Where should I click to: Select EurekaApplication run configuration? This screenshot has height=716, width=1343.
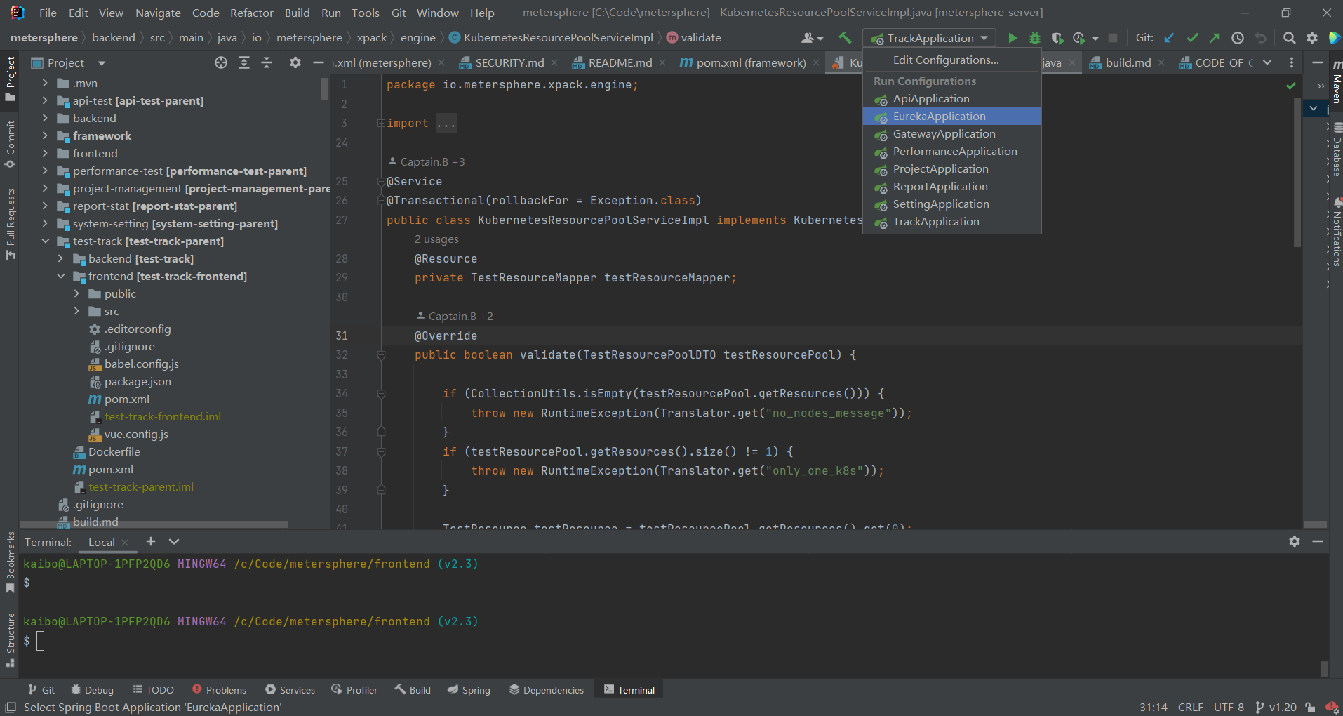coord(951,117)
